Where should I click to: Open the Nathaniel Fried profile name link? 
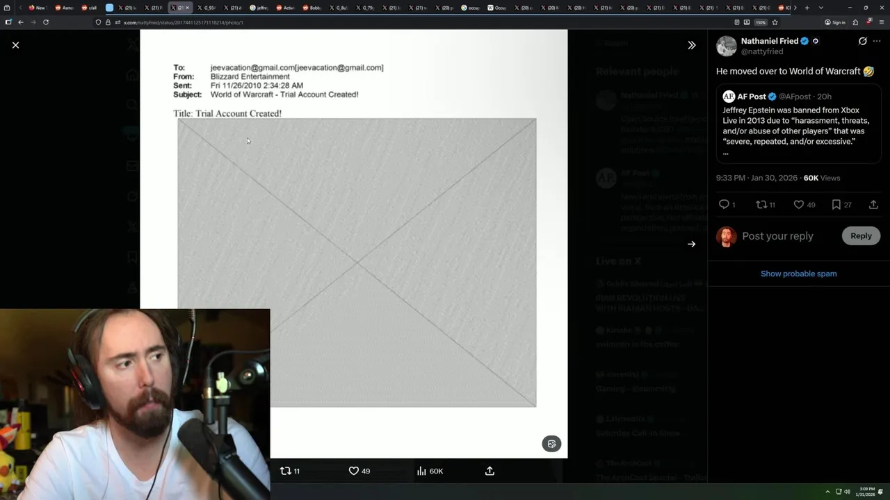coord(770,41)
